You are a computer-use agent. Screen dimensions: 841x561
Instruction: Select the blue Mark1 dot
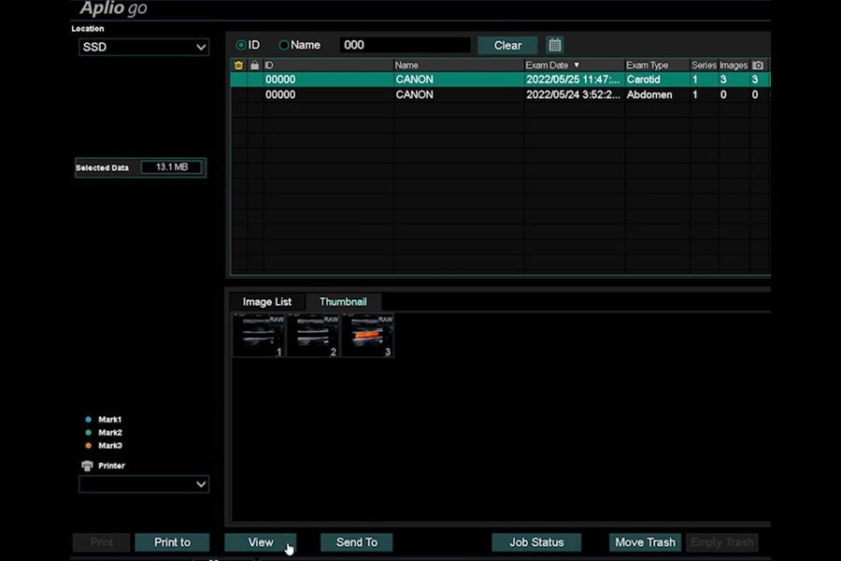click(x=89, y=419)
